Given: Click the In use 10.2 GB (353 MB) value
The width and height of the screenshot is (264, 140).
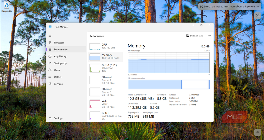Looking at the screenshot, I should pos(141,99).
